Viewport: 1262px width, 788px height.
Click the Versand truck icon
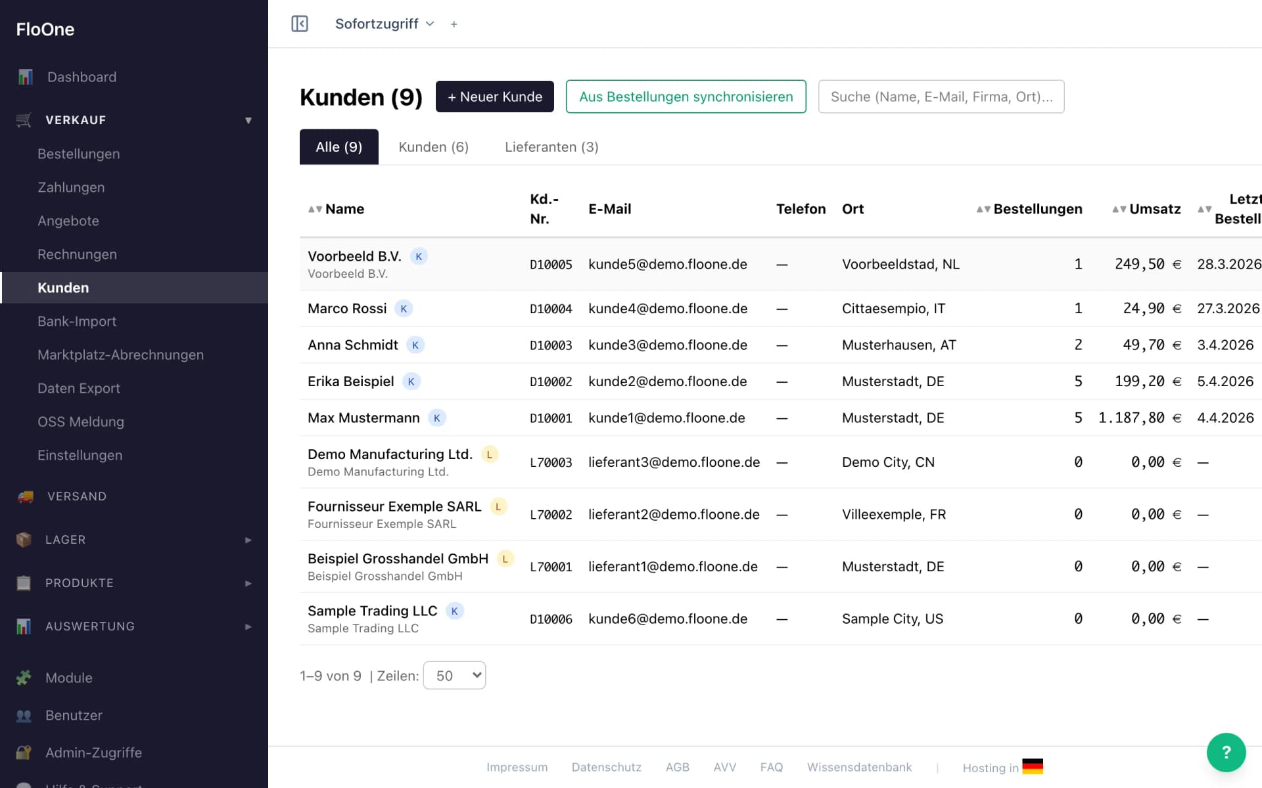tap(25, 496)
